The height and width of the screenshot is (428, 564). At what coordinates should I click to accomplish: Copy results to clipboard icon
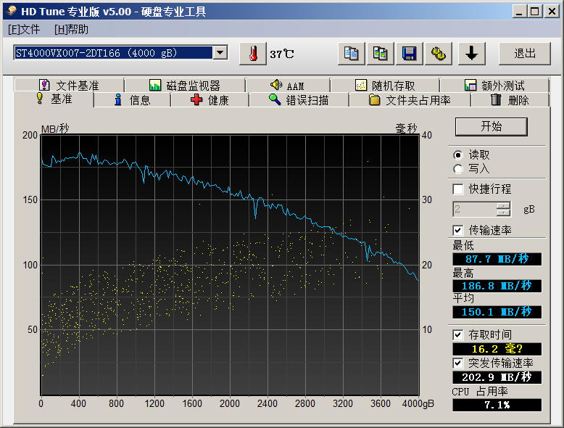(x=352, y=54)
